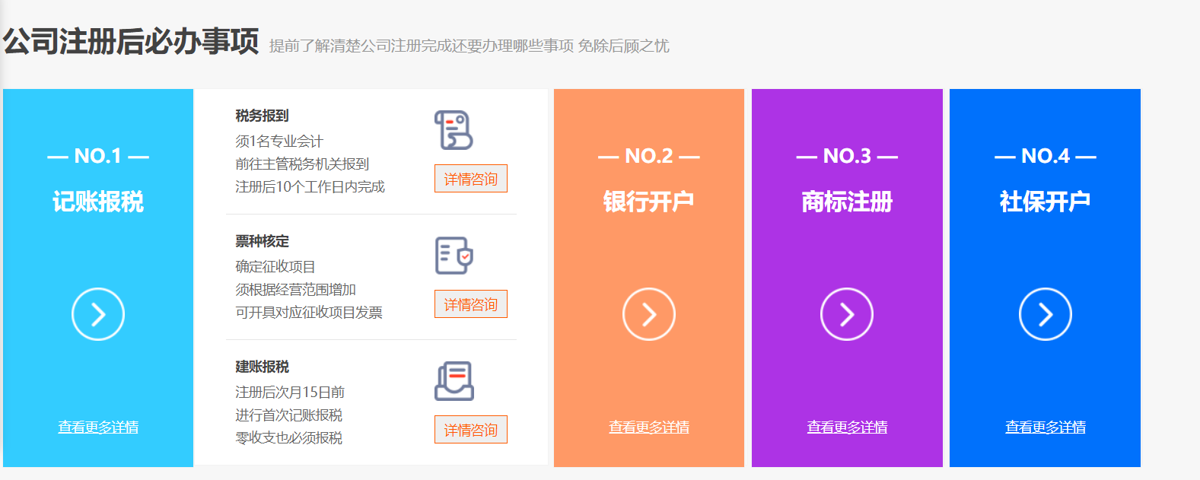
Task: Click the 建账报税 item heading
Action: [x=262, y=367]
